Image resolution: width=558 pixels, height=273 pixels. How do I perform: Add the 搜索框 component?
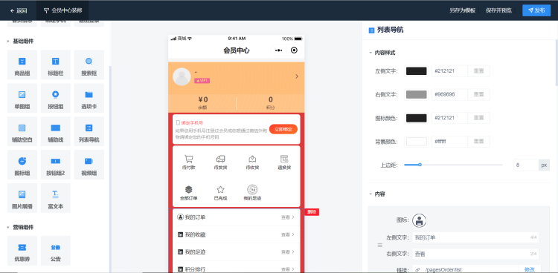coord(89,65)
